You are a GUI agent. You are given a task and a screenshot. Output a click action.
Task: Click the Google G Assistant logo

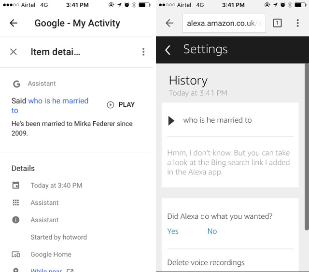[x=16, y=84]
